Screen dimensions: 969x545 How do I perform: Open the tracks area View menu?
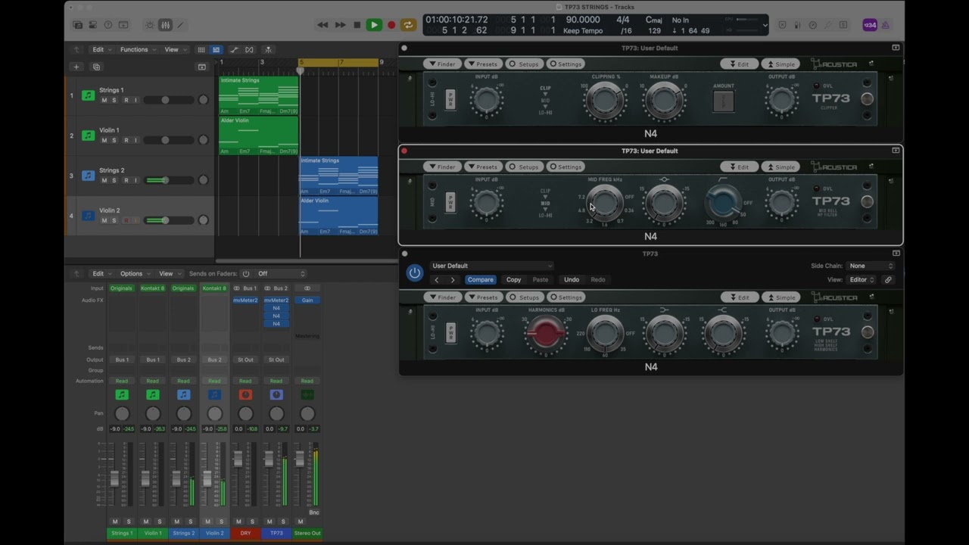[174, 50]
